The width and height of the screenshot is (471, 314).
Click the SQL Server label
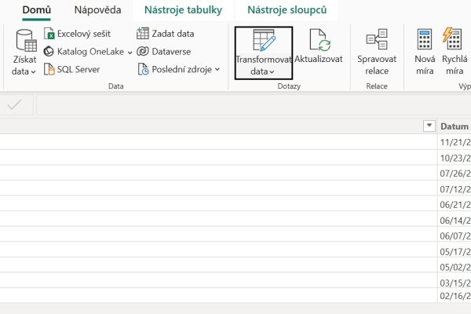[x=78, y=69]
